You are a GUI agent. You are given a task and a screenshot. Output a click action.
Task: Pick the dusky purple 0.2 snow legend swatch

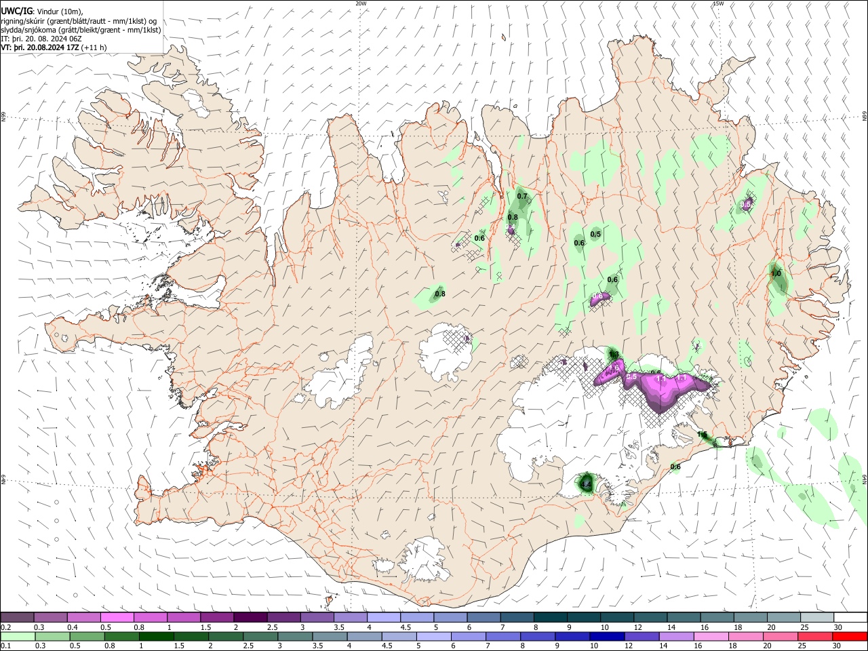point(17,617)
